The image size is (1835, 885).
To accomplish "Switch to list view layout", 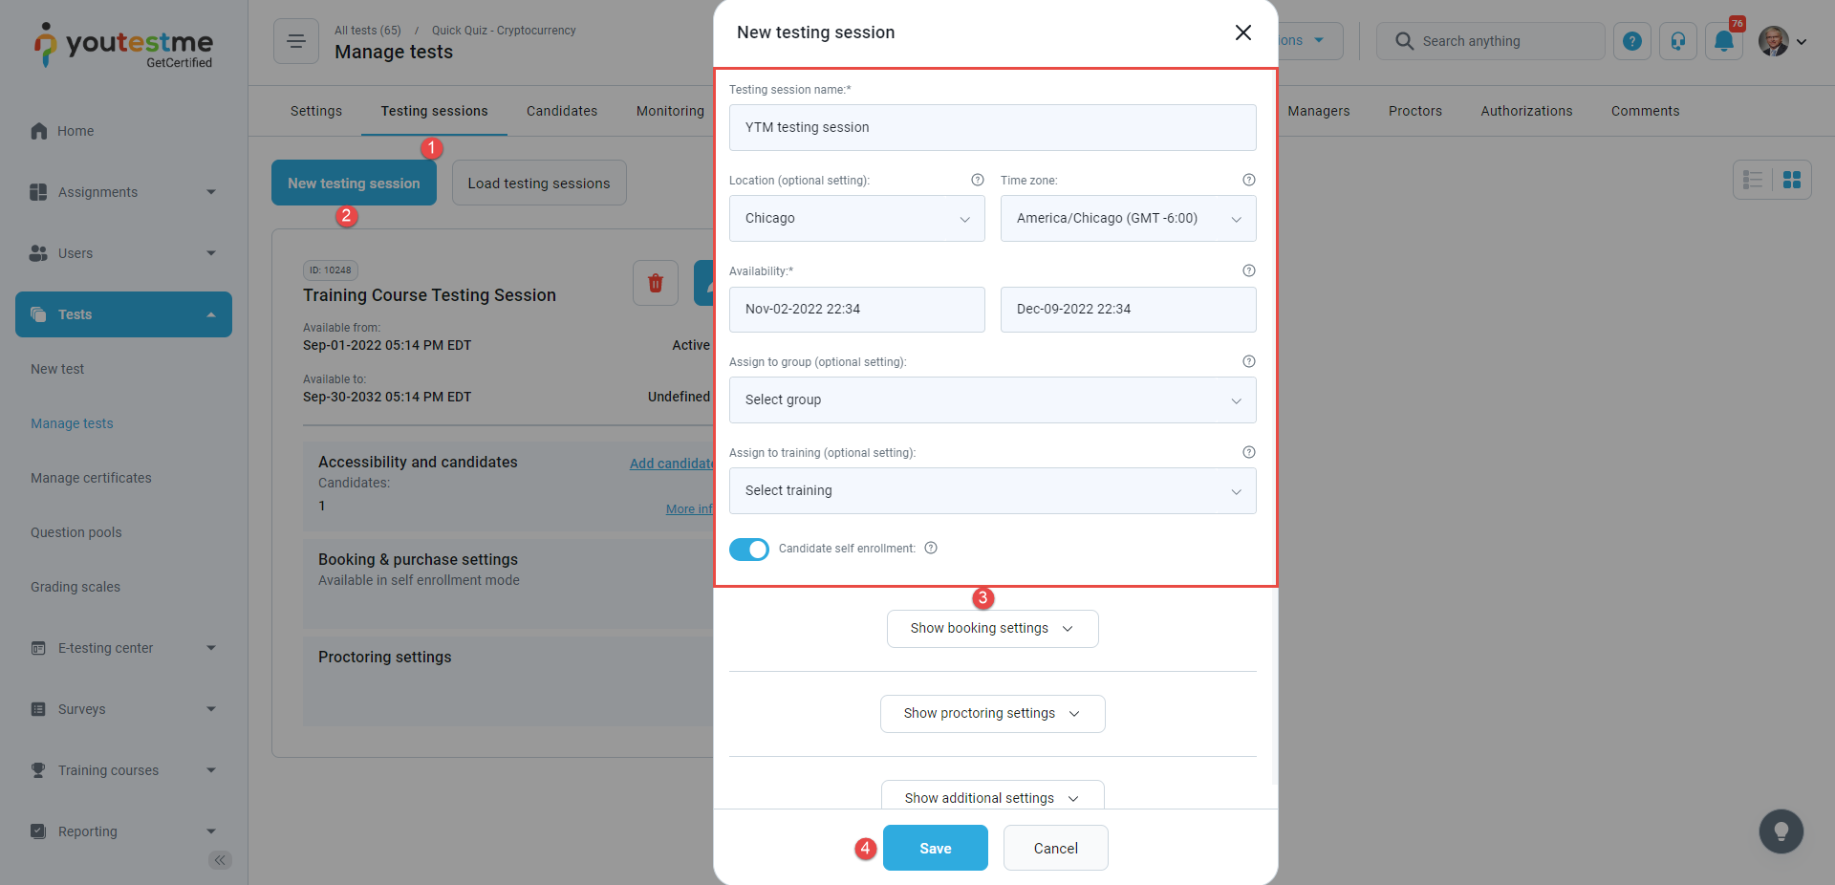I will coord(1753,180).
